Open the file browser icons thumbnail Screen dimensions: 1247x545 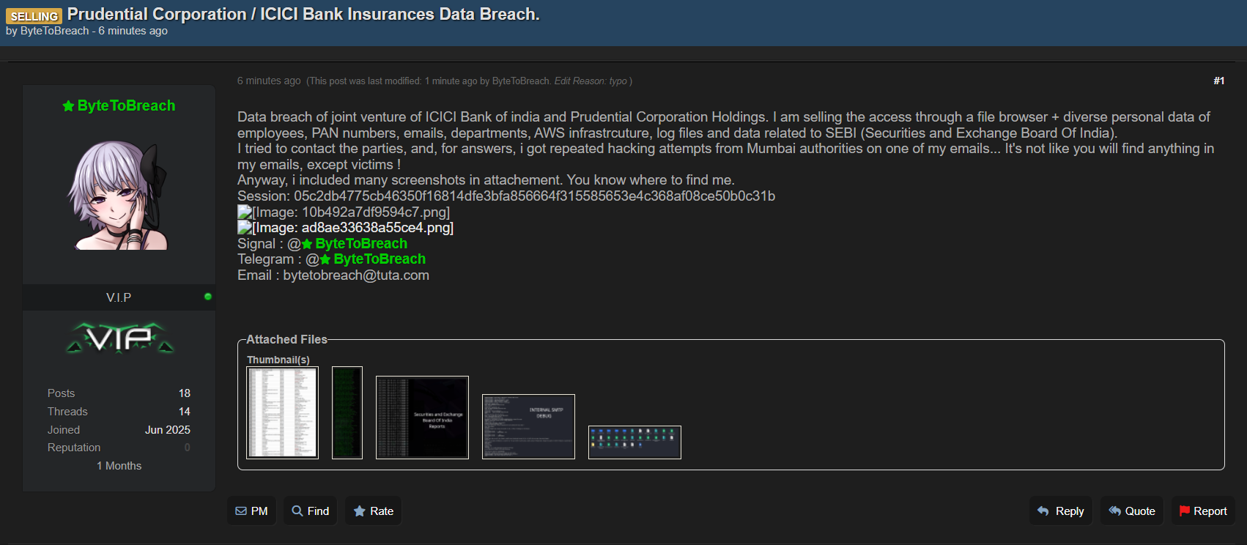point(634,442)
